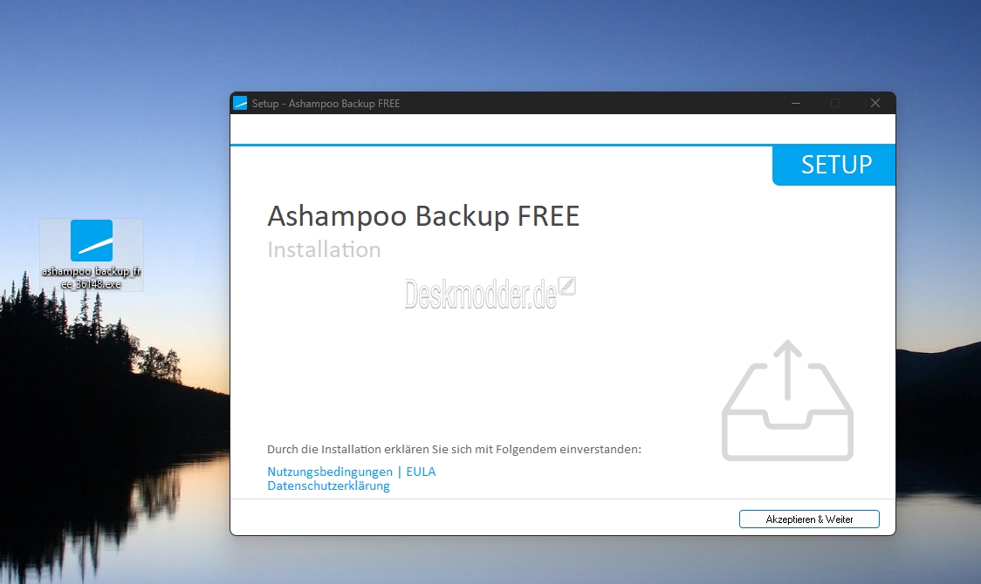Click the Ashampoo Backup FREE heading
981x584 pixels.
423,216
